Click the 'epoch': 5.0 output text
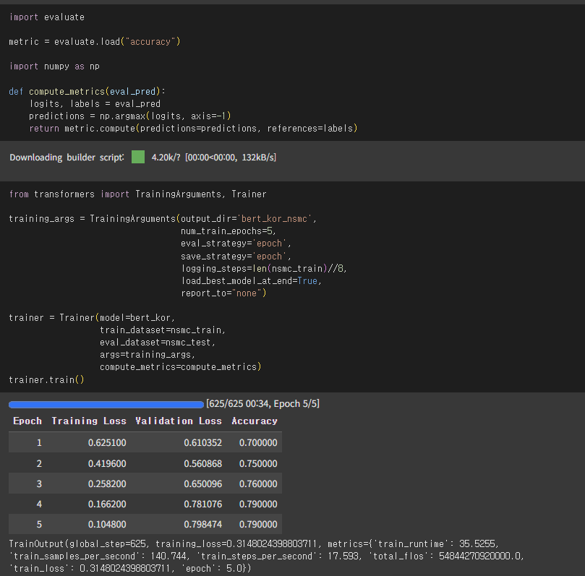This screenshot has height=576, width=585. click(x=213, y=568)
